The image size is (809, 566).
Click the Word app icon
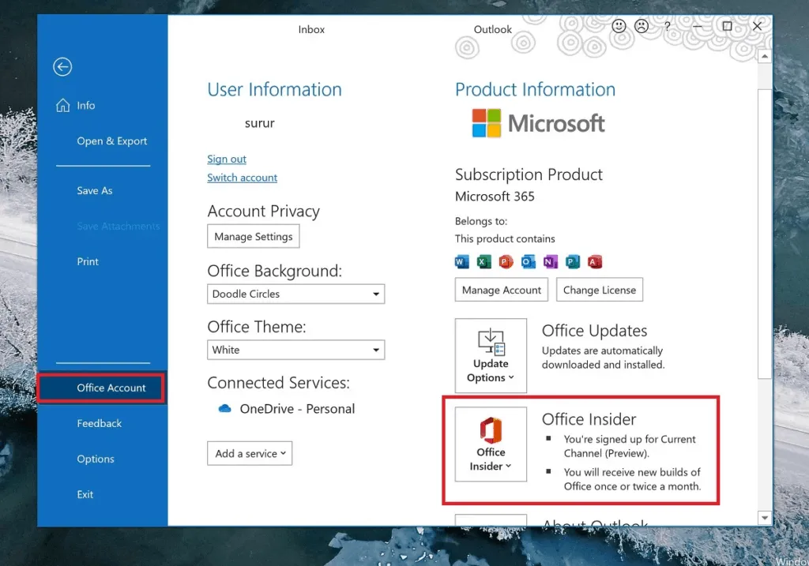[462, 262]
